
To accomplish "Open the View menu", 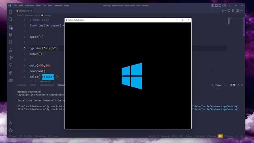I will pyautogui.click(x=38, y=6).
